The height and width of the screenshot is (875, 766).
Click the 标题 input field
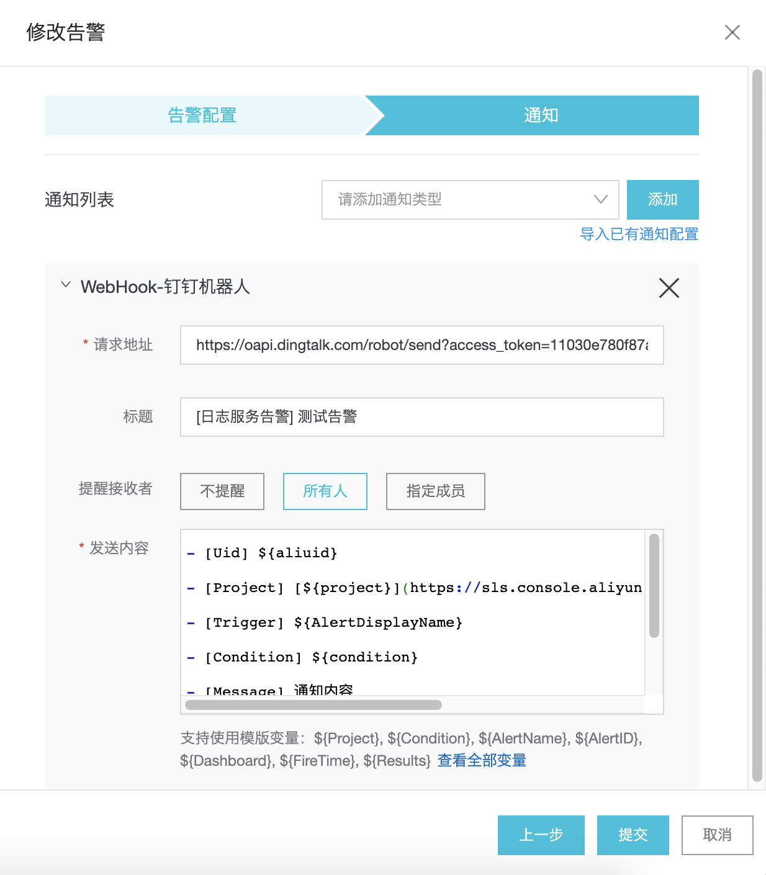[x=421, y=417]
